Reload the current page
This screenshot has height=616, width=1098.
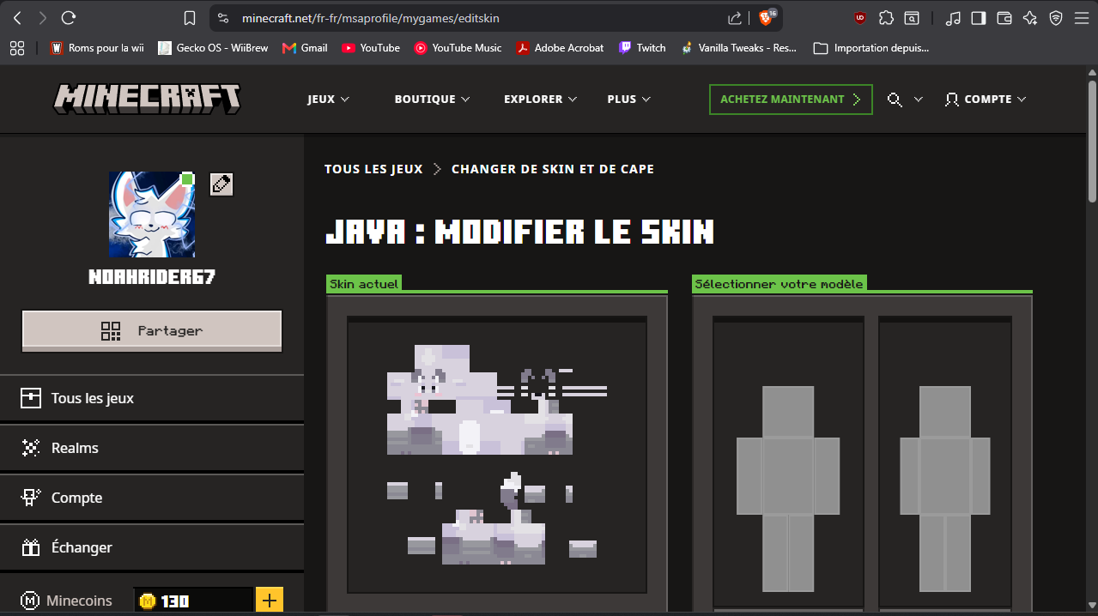[70, 18]
